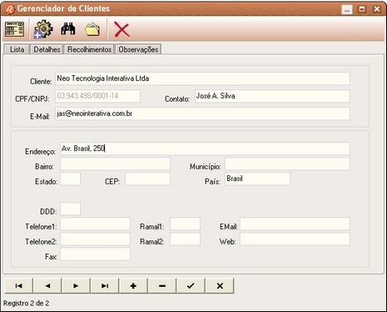Open the Recolhimentos tab

[x=89, y=49]
